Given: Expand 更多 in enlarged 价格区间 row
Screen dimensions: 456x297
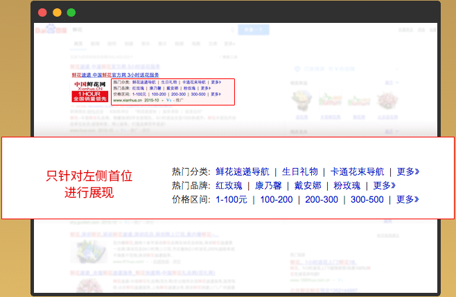Looking at the screenshot, I should click(407, 199).
